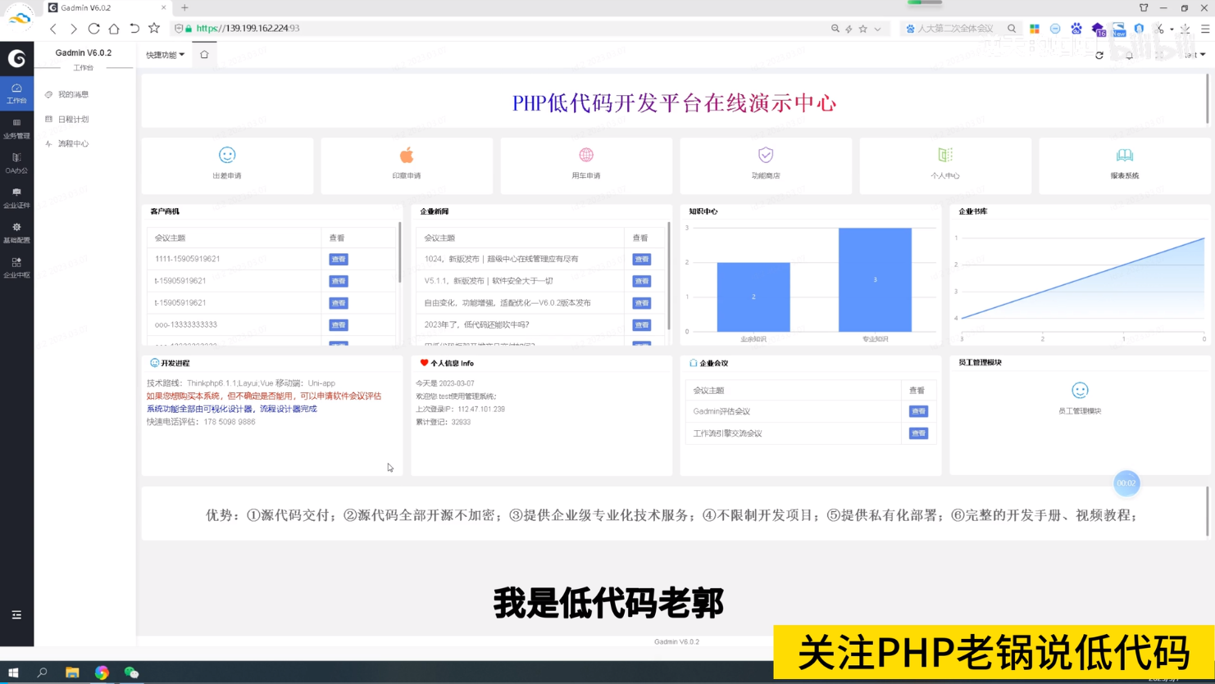View the ooo-13333333333 customer record
This screenshot has height=684, width=1215.
click(339, 325)
